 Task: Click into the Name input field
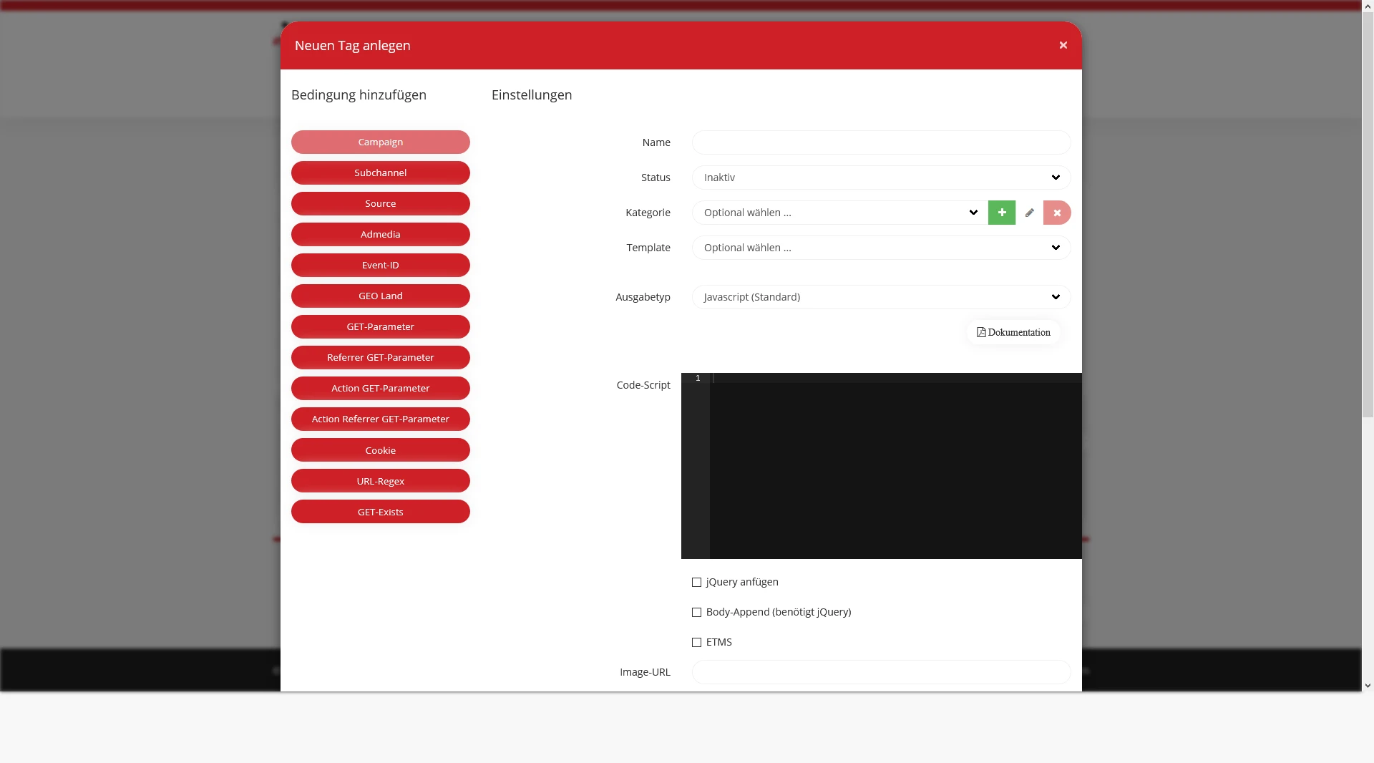click(880, 142)
